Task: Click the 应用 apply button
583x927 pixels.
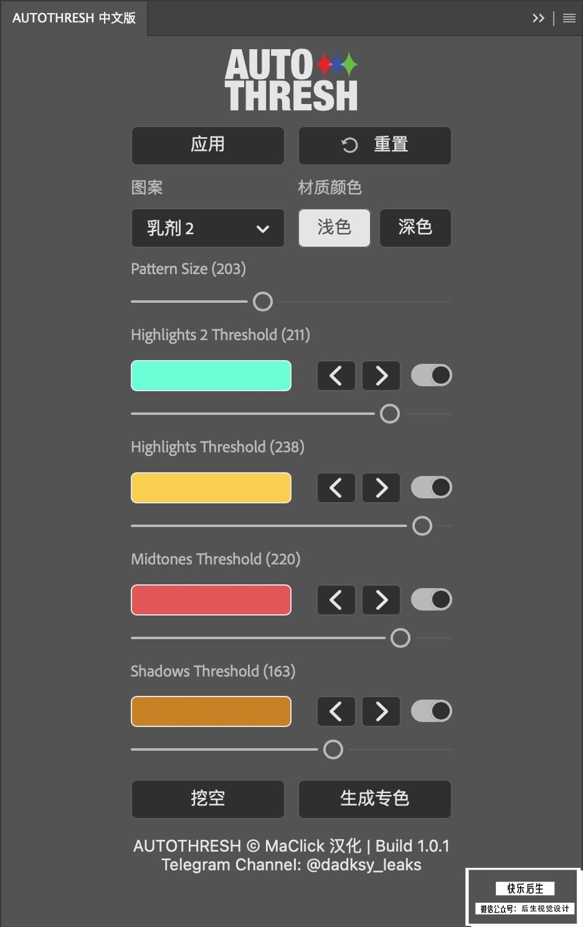Action: [208, 145]
